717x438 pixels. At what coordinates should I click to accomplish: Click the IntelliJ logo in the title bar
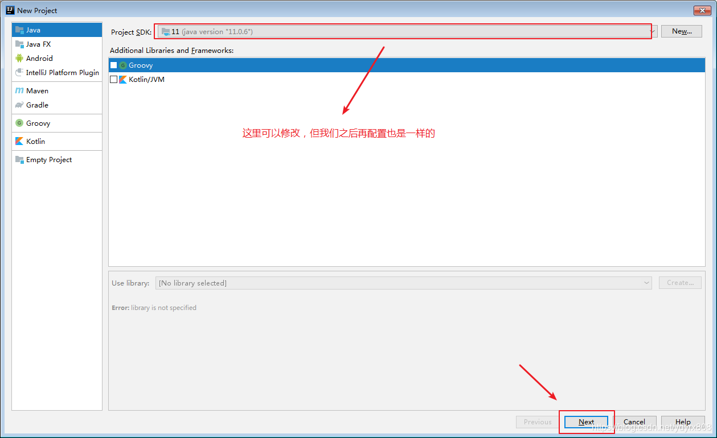[10, 10]
